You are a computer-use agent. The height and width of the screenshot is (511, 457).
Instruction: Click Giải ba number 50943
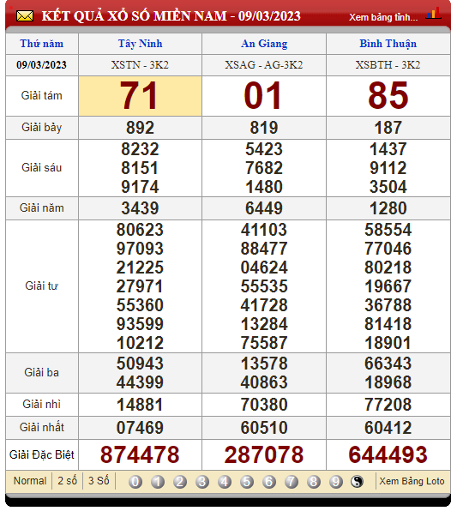[x=140, y=364]
